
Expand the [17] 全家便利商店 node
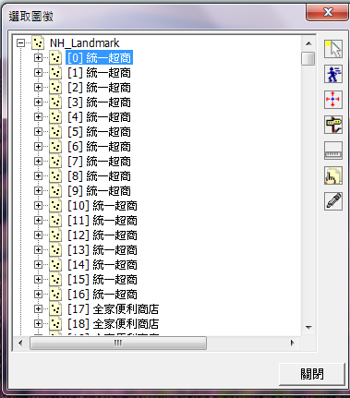click(x=38, y=308)
